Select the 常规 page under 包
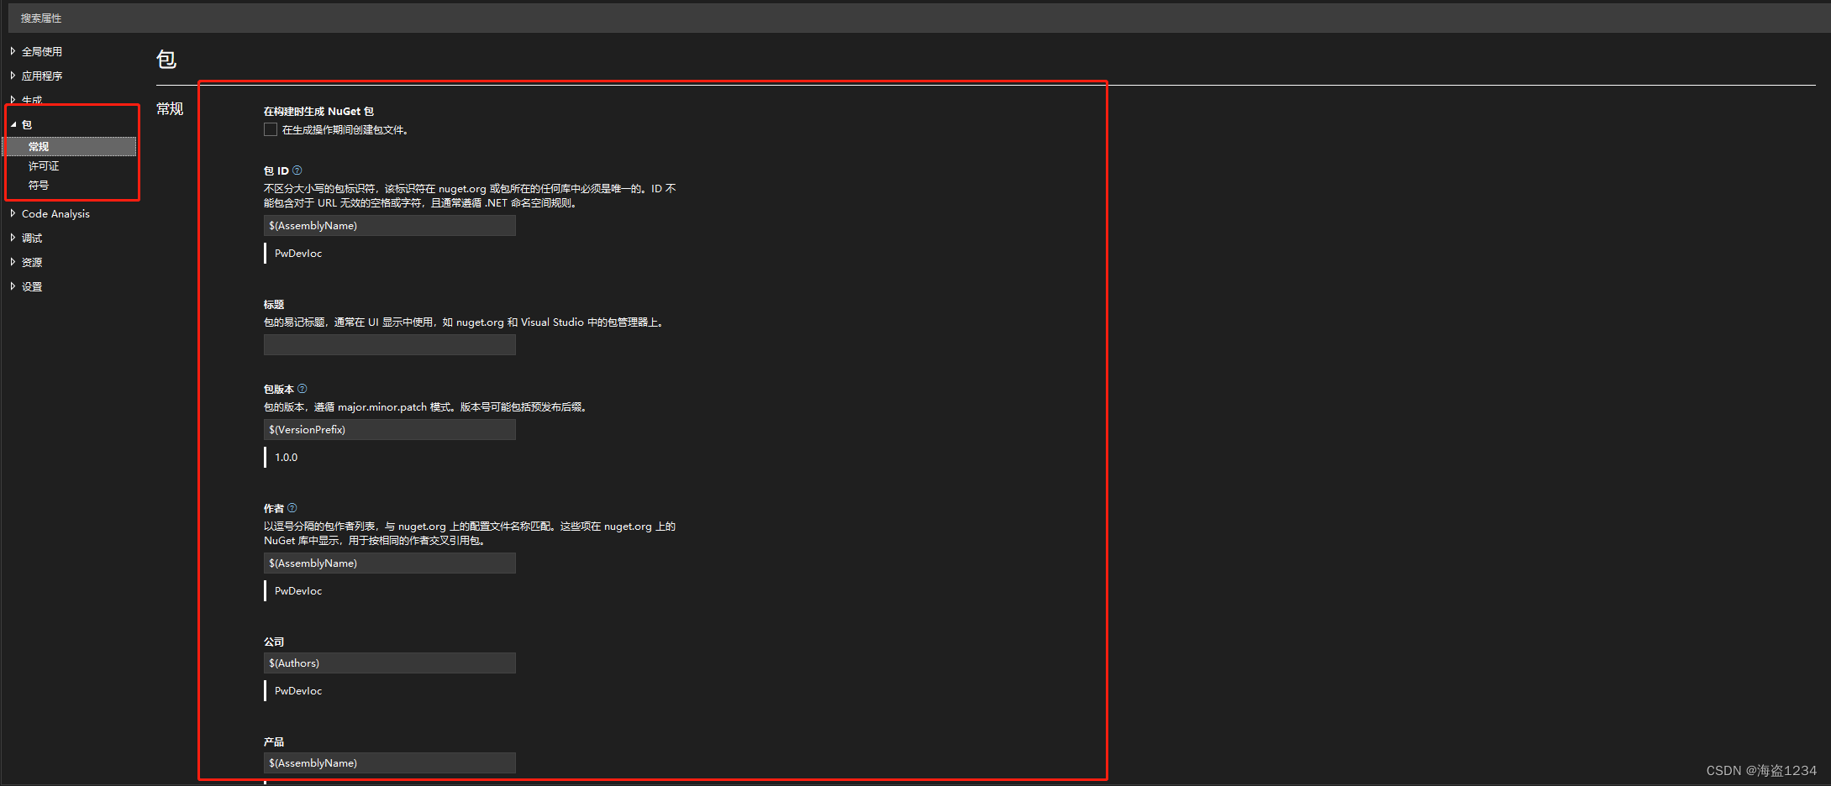The width and height of the screenshot is (1831, 786). (x=38, y=146)
